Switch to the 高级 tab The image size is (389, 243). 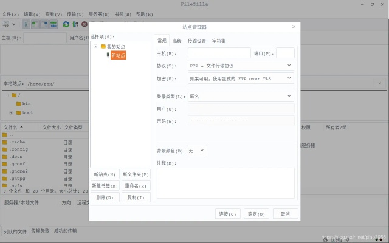177,41
